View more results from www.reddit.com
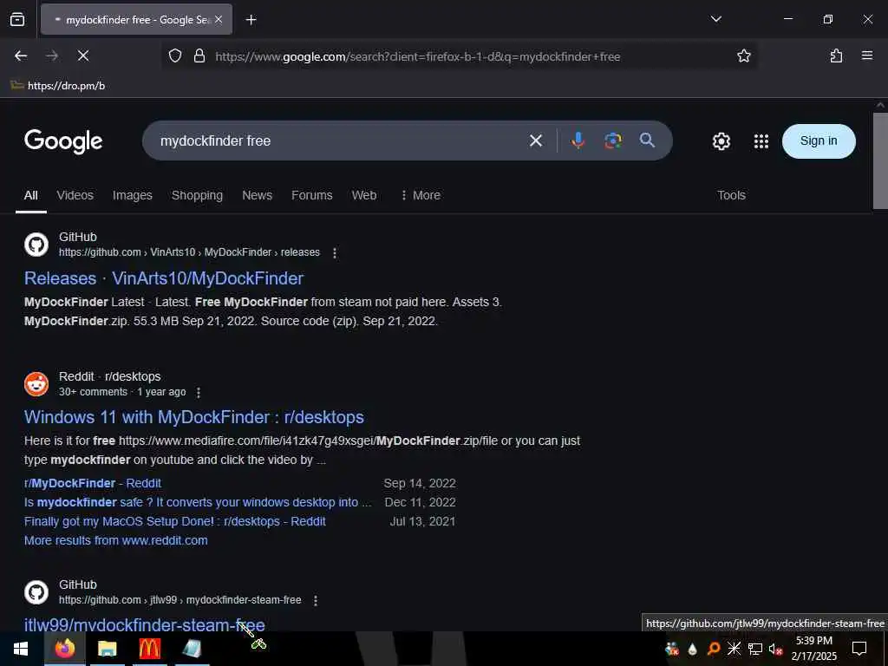The image size is (888, 666). [115, 541]
